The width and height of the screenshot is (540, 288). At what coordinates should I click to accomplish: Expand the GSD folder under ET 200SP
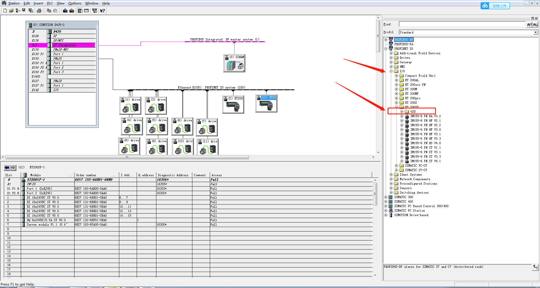click(x=402, y=112)
